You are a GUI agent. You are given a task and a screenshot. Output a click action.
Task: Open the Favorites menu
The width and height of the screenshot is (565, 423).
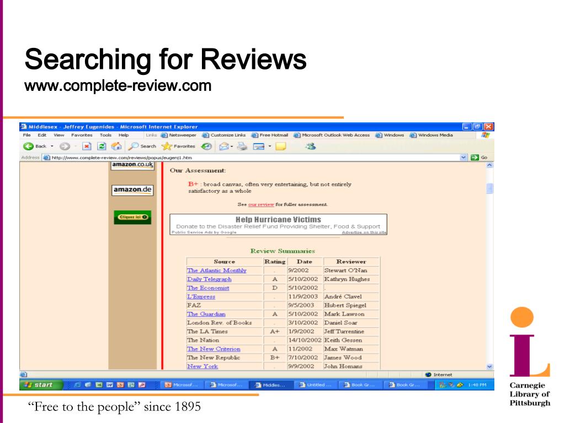click(82, 135)
